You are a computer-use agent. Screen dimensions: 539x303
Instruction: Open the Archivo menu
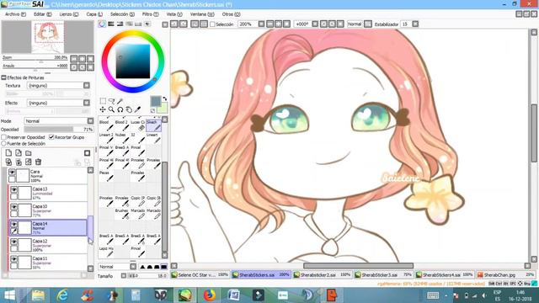pyautogui.click(x=15, y=14)
